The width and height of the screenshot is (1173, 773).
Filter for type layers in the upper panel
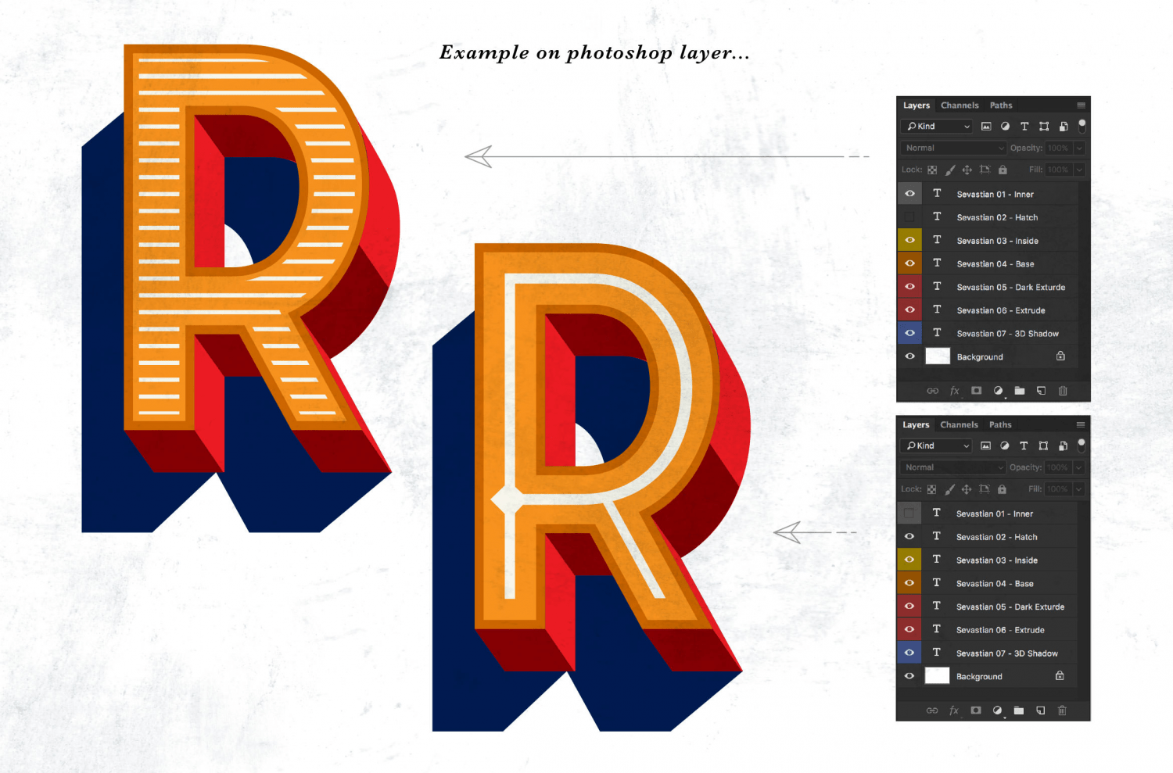click(1024, 127)
